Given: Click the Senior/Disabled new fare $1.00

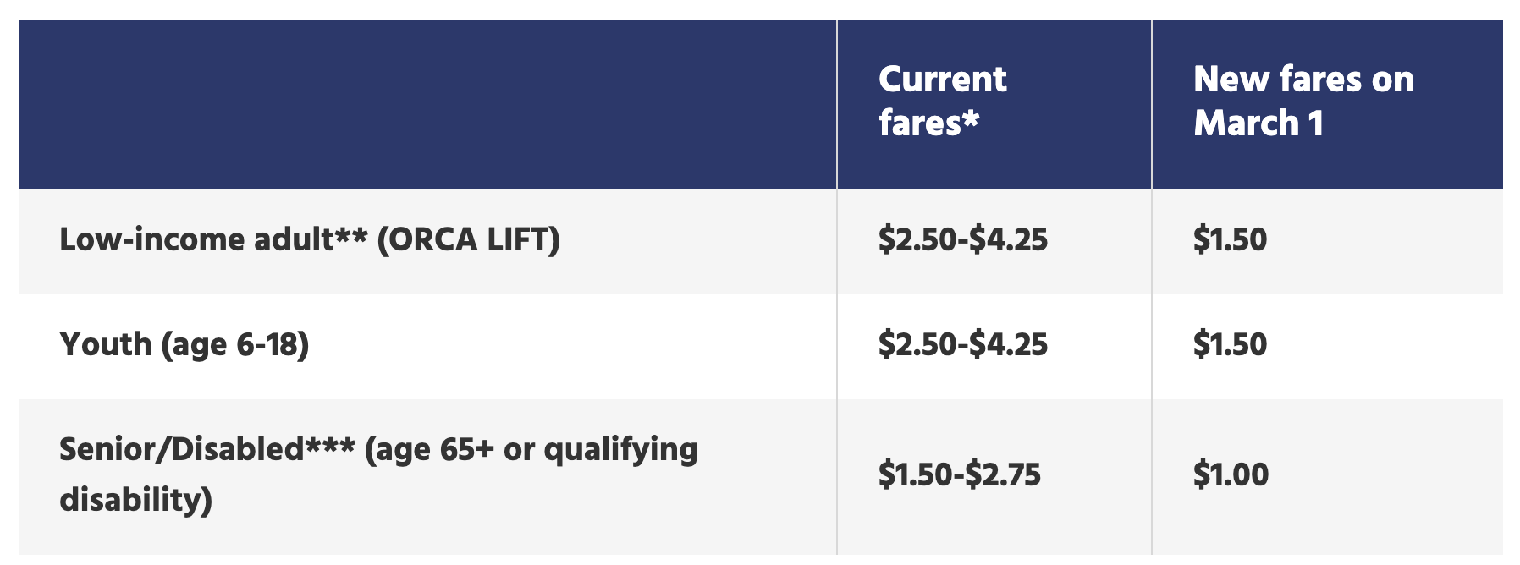Looking at the screenshot, I should (x=1231, y=474).
